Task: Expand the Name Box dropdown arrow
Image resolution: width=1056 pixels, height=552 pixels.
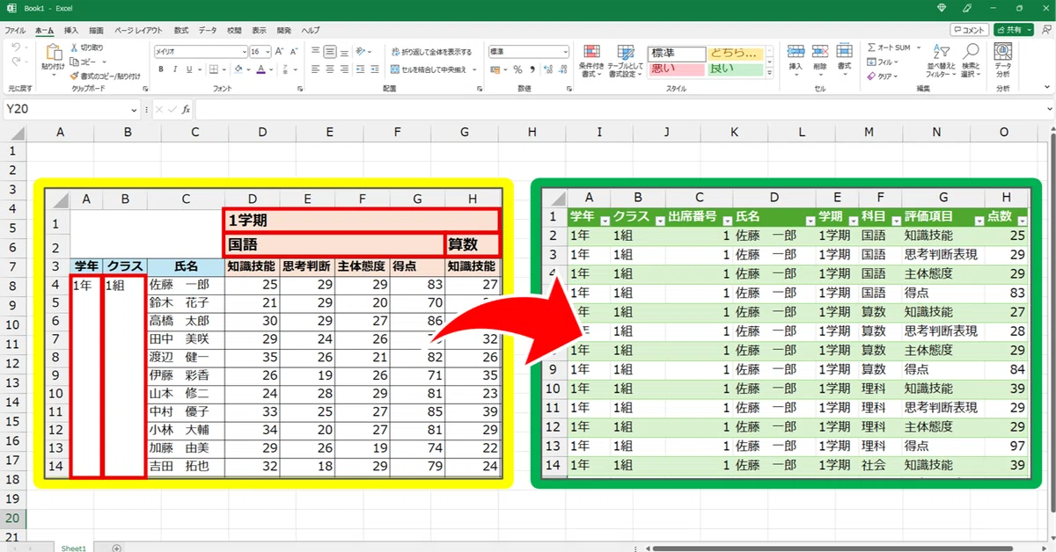Action: [x=135, y=110]
